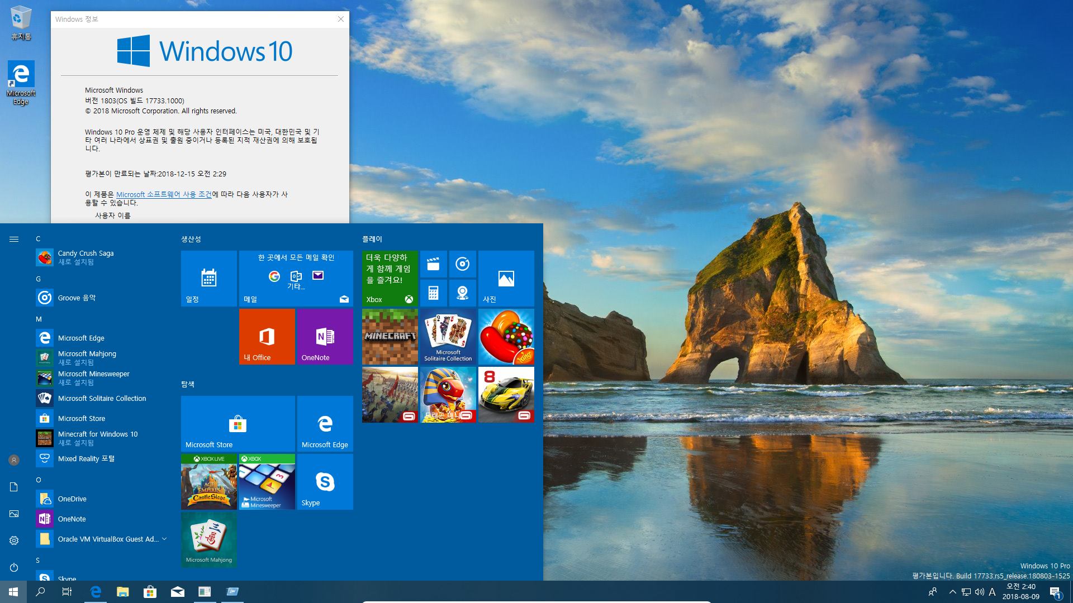Open the 사진 photos tile
Screen dimensions: 1073x603
(506, 279)
